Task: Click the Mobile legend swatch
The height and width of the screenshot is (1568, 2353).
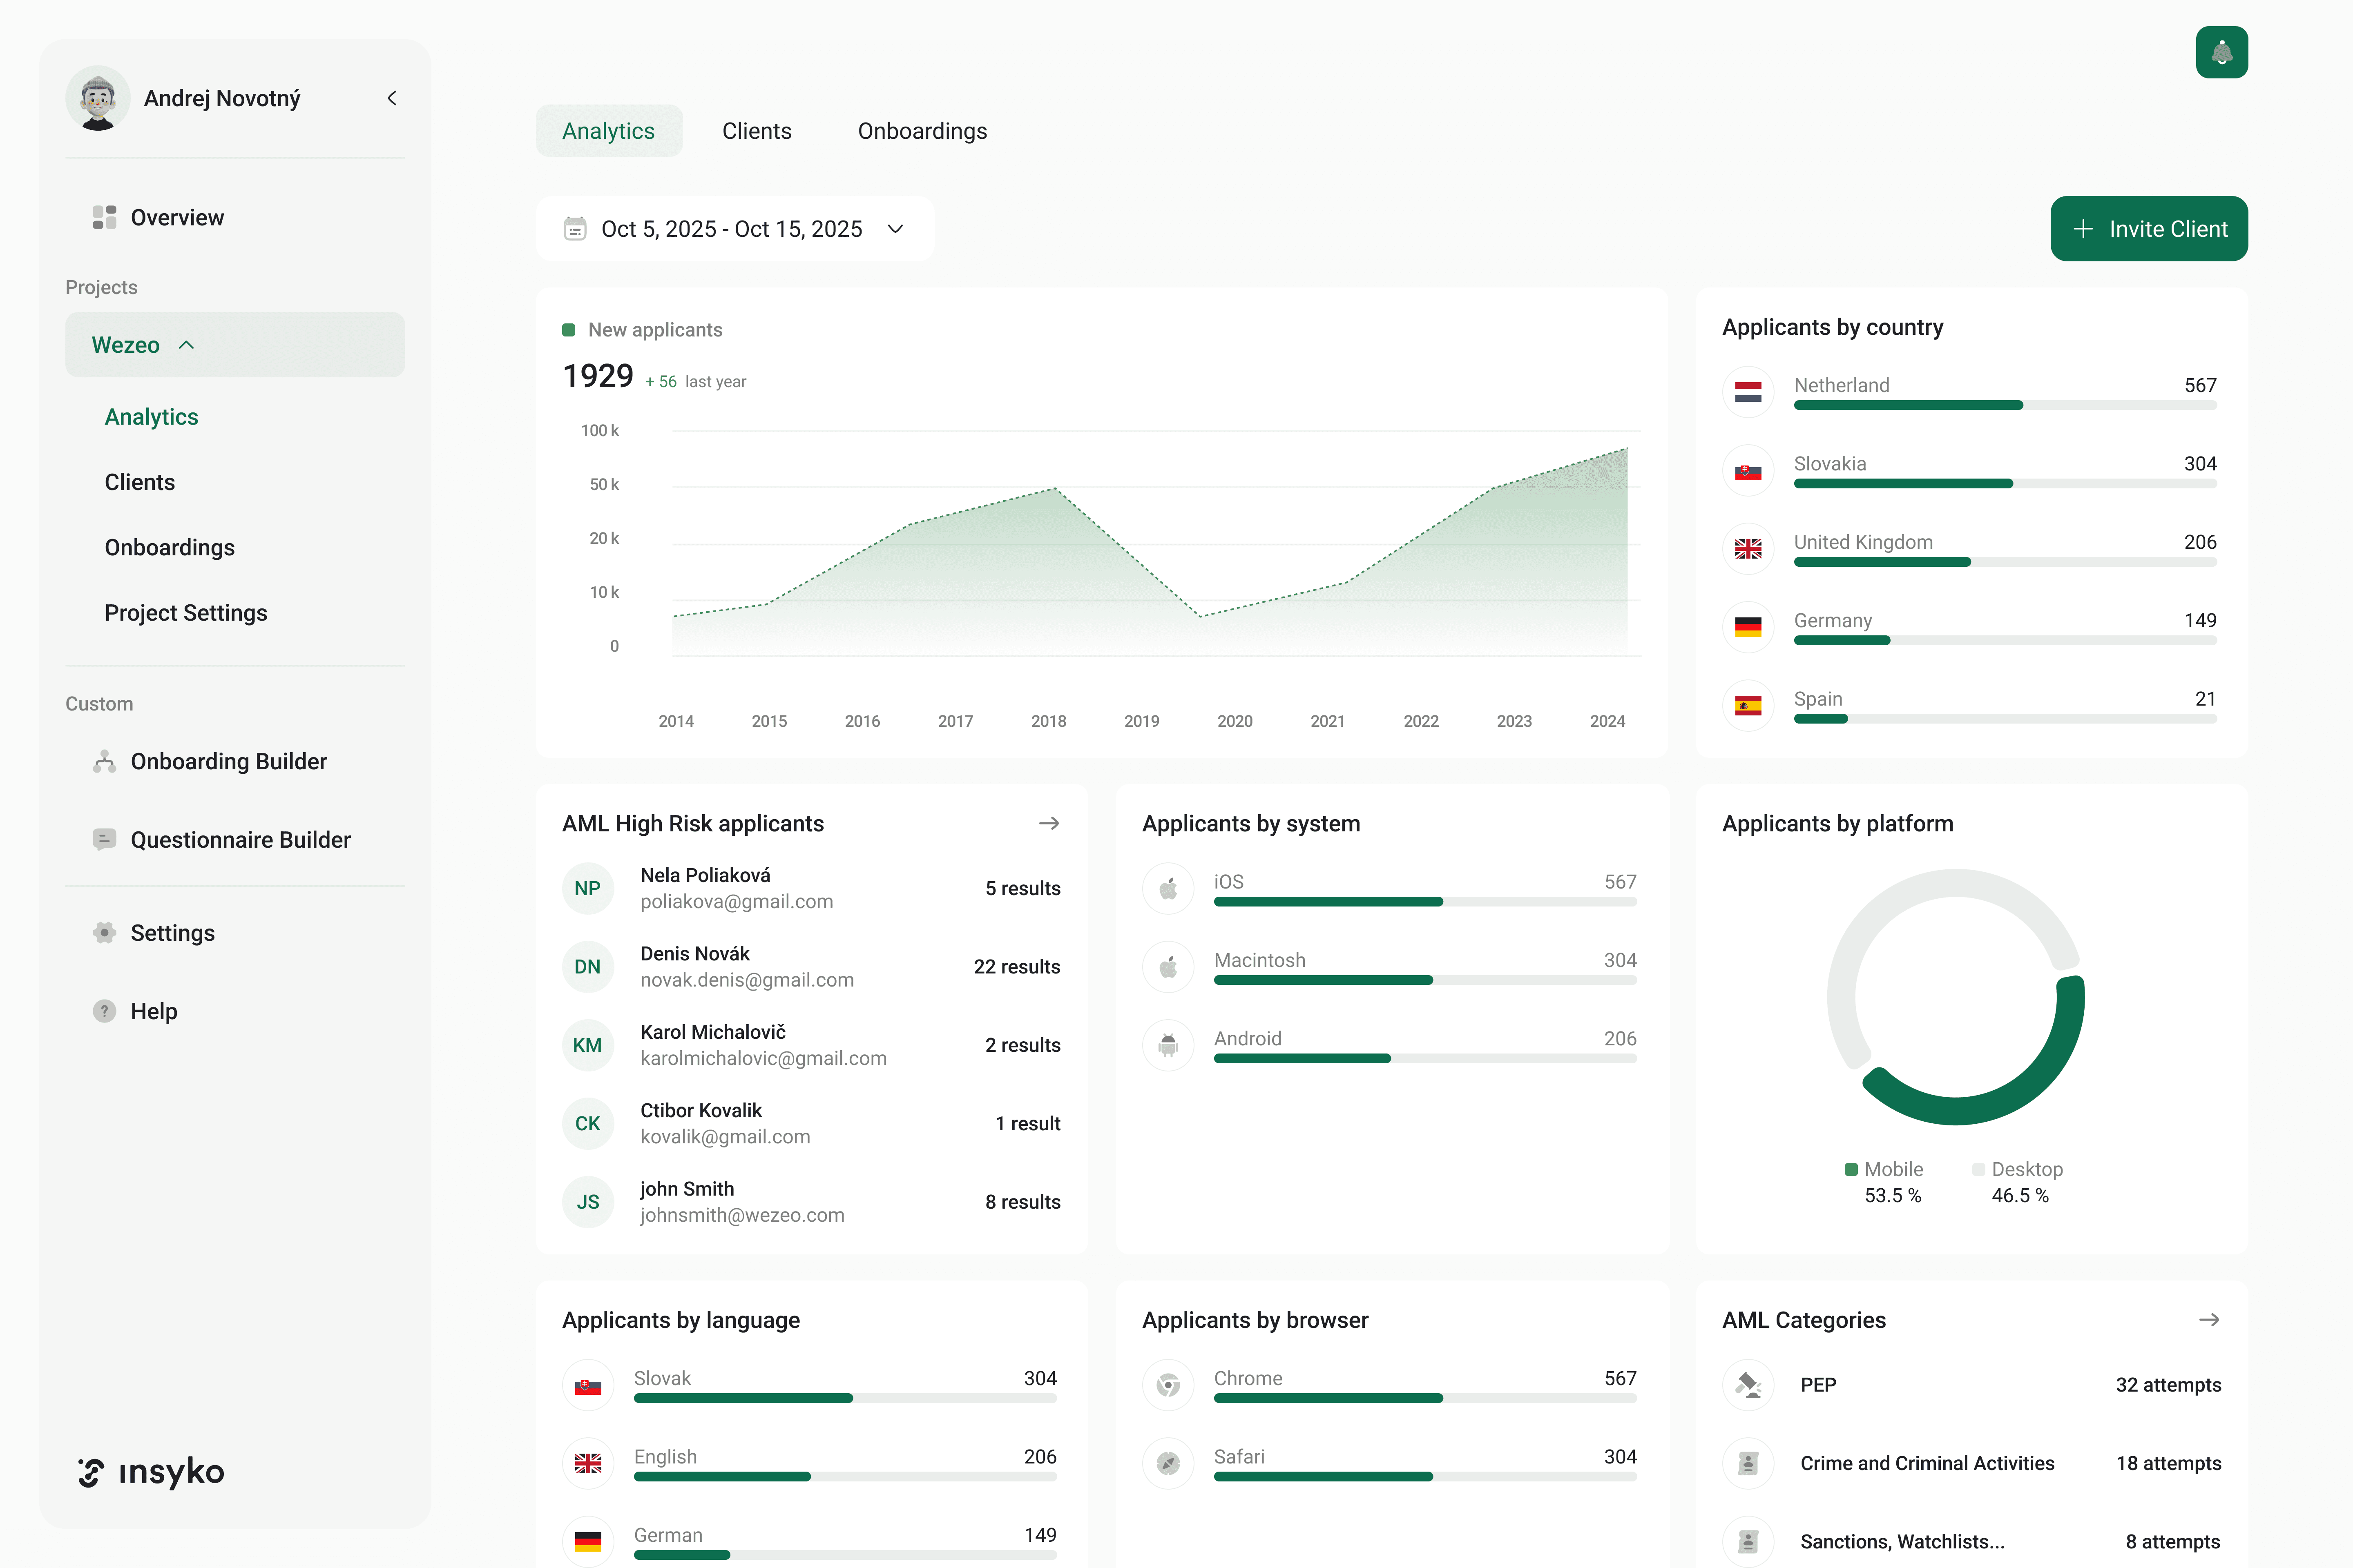Action: (x=1851, y=1169)
